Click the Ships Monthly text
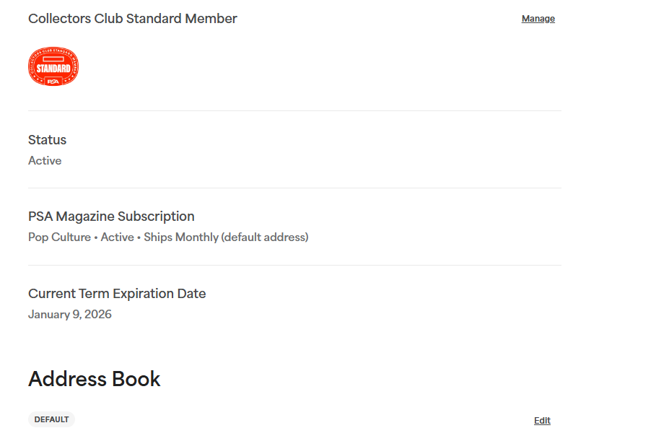Viewport: 656px width, 428px height. [181, 237]
